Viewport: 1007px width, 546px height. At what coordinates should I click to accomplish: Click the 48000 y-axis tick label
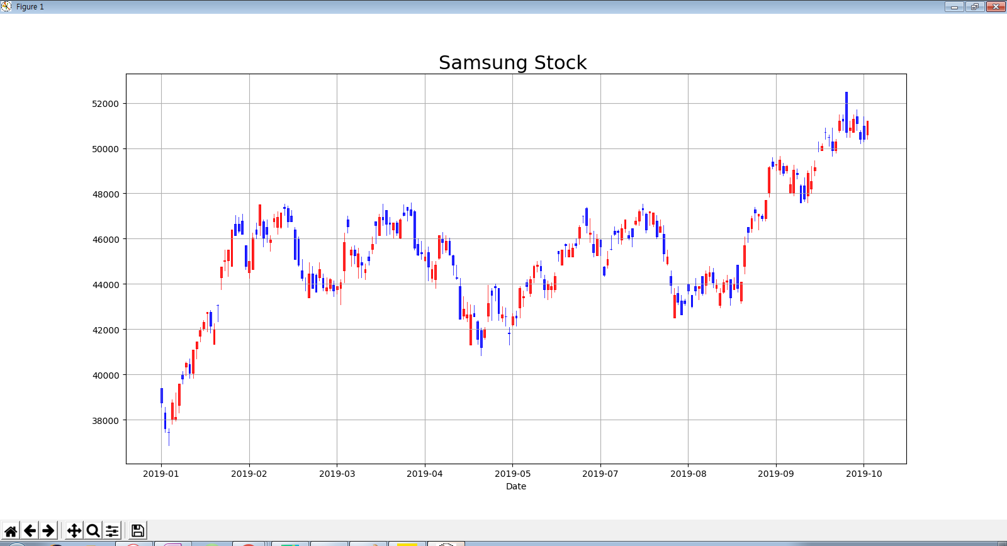tap(105, 194)
